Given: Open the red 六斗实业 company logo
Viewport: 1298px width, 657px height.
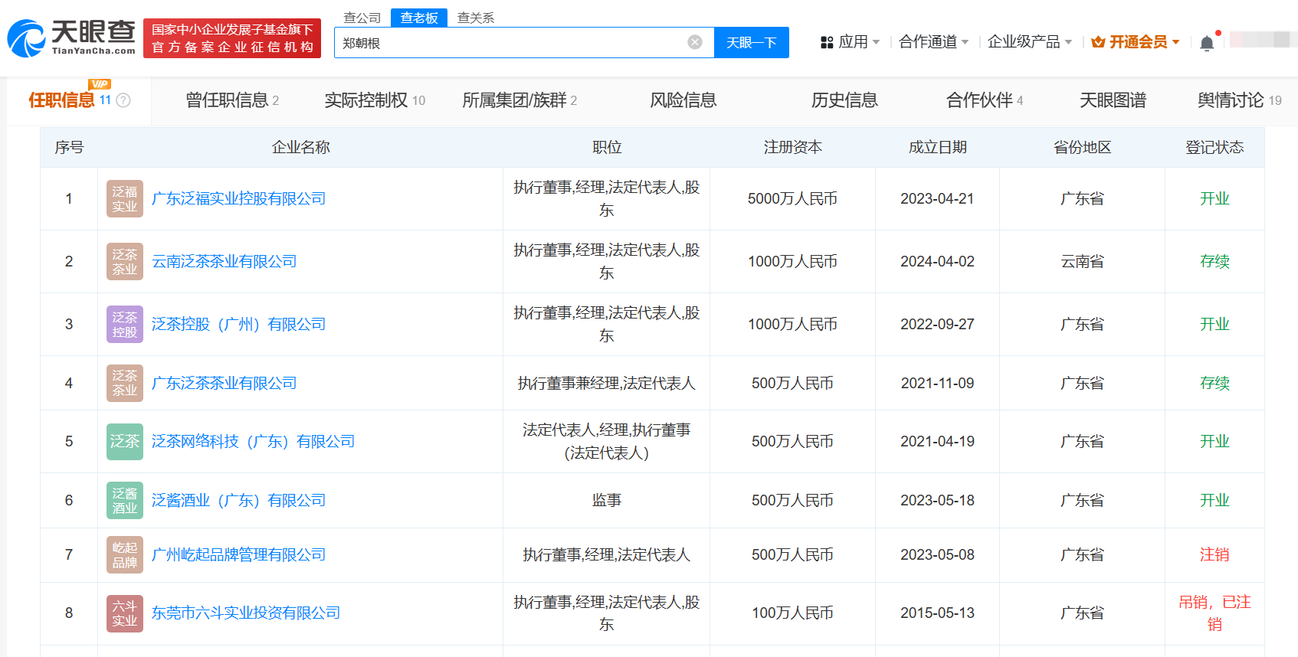Looking at the screenshot, I should point(125,613).
